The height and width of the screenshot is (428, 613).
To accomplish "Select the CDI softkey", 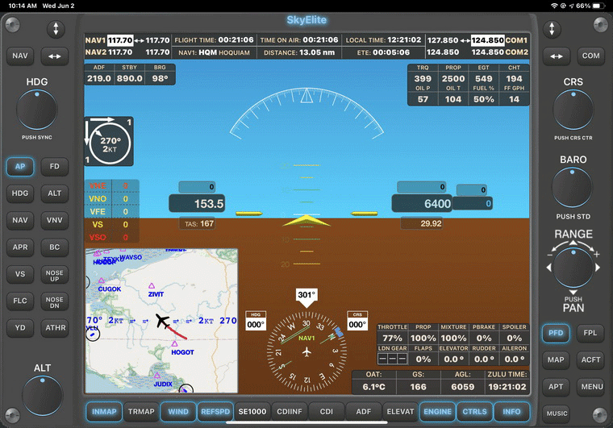I will tap(327, 411).
